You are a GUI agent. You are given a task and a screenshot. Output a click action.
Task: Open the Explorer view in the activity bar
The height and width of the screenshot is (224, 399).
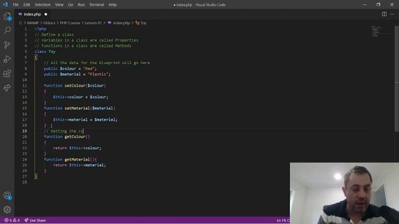point(7,17)
